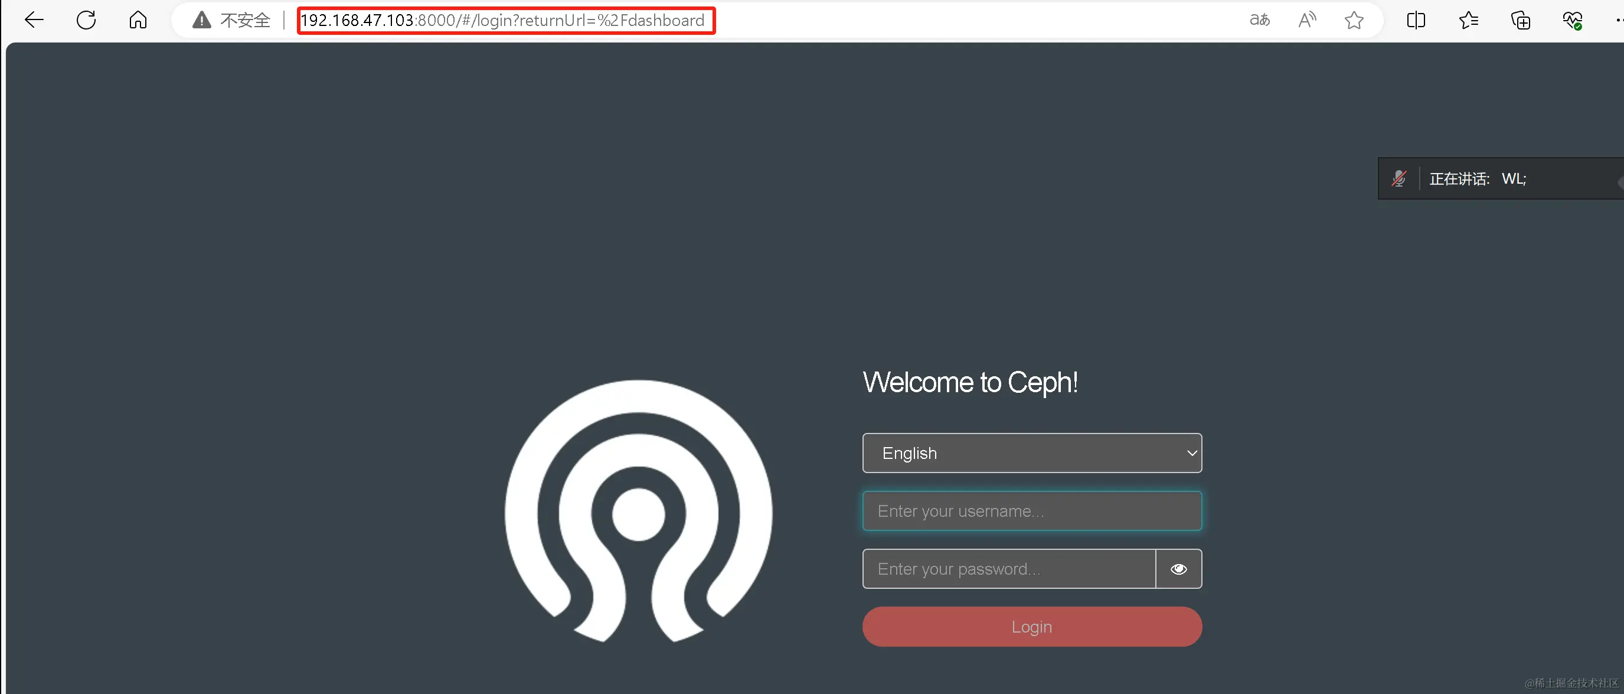Open browser collections icon

pyautogui.click(x=1521, y=20)
